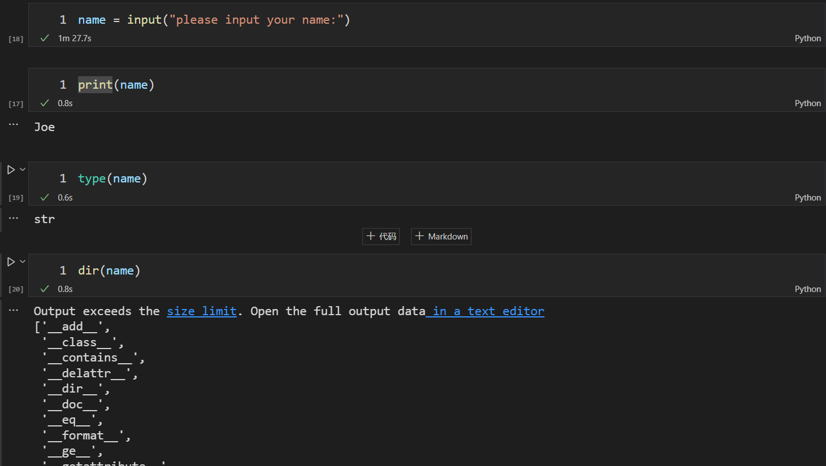The width and height of the screenshot is (826, 466).
Task: Open full output in a text editor
Action: 485,311
